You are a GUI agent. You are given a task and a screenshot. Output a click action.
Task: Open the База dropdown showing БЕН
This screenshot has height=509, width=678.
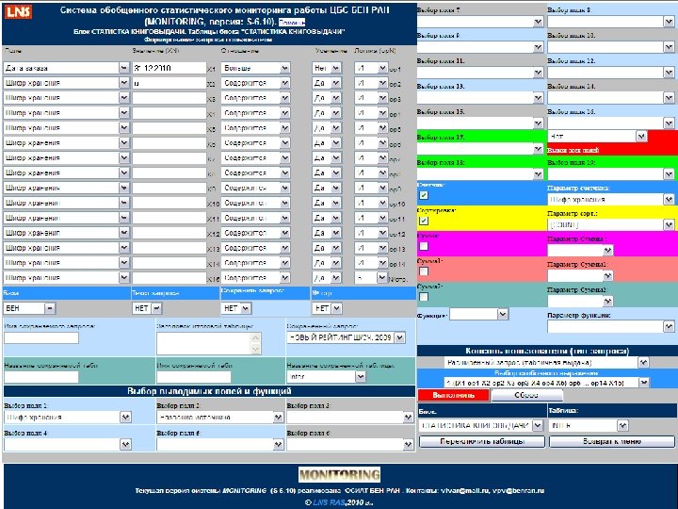pos(29,308)
